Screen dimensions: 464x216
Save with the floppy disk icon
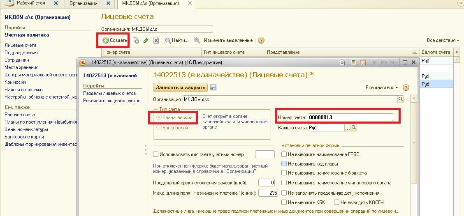(x=213, y=87)
